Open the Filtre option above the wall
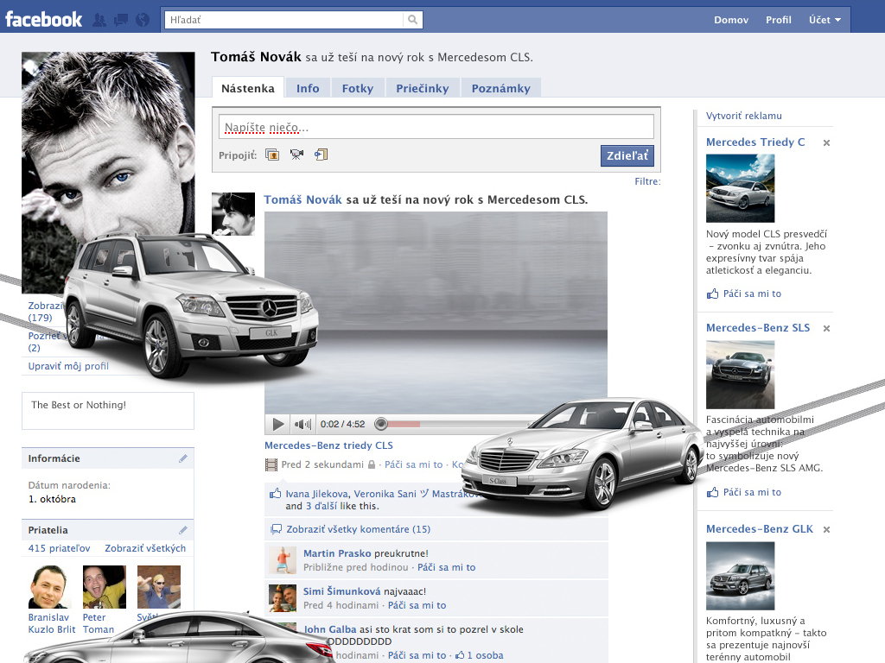This screenshot has height=663, width=885. (647, 181)
